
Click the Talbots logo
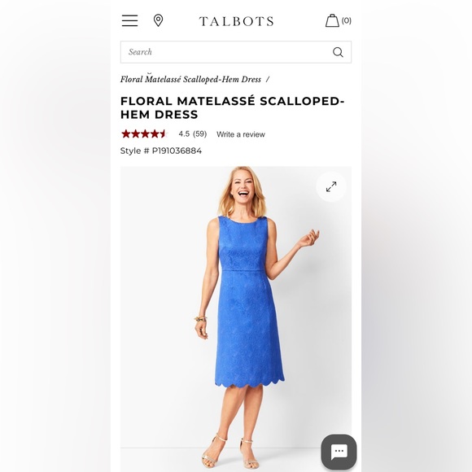tap(236, 21)
